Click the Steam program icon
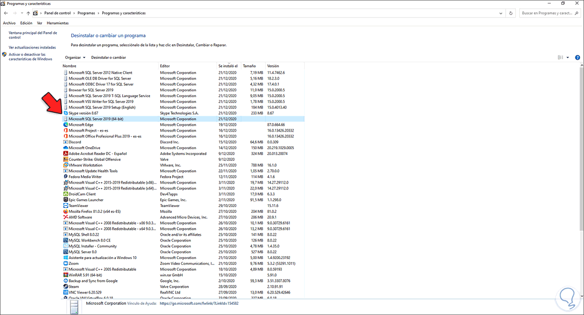 66,287
